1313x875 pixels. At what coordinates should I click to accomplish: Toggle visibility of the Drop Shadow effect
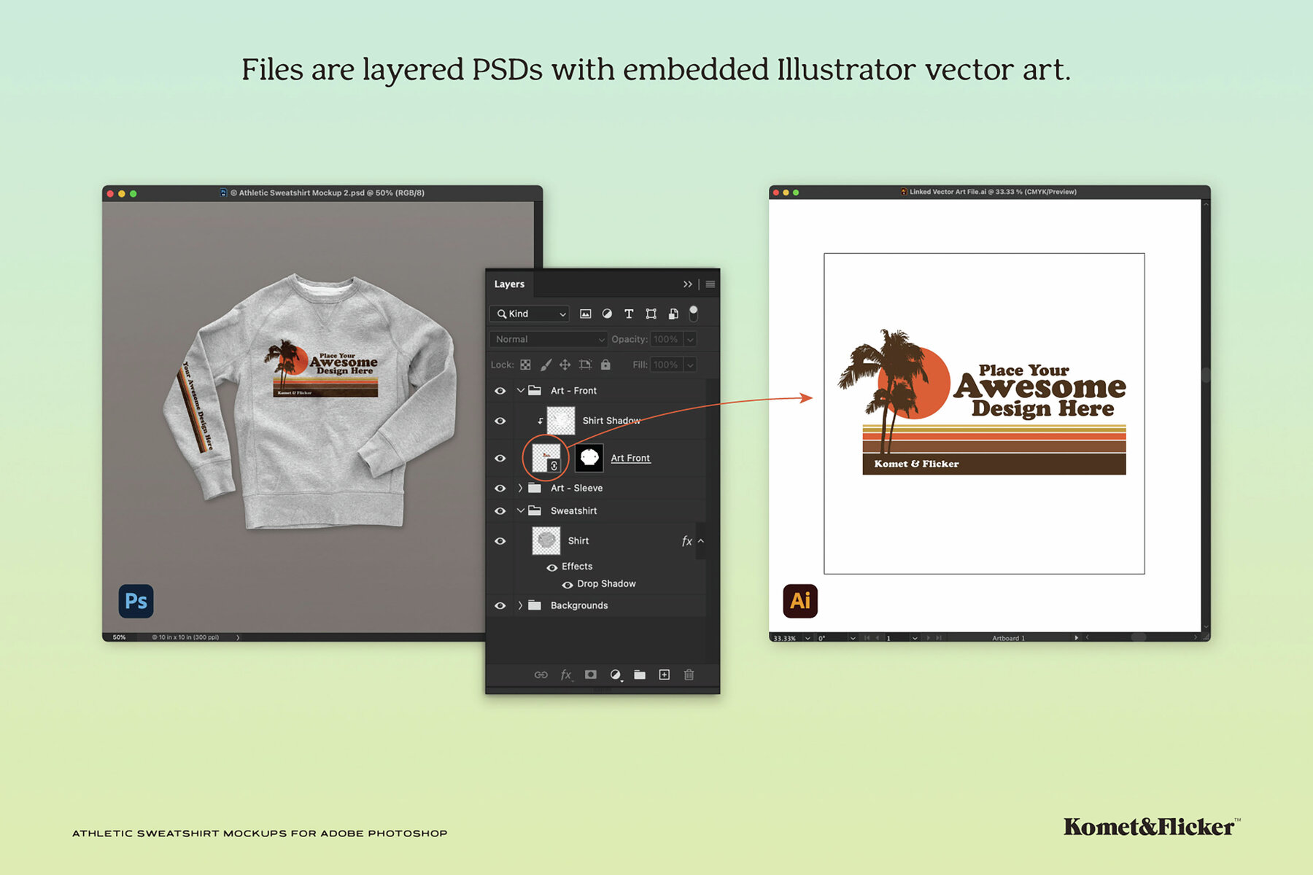pos(567,583)
